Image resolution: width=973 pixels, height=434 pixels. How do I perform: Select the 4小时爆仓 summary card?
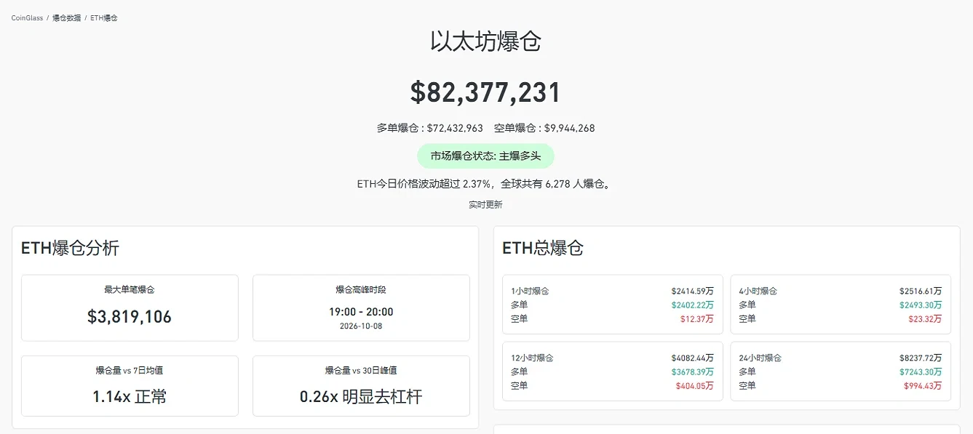pyautogui.click(x=841, y=305)
